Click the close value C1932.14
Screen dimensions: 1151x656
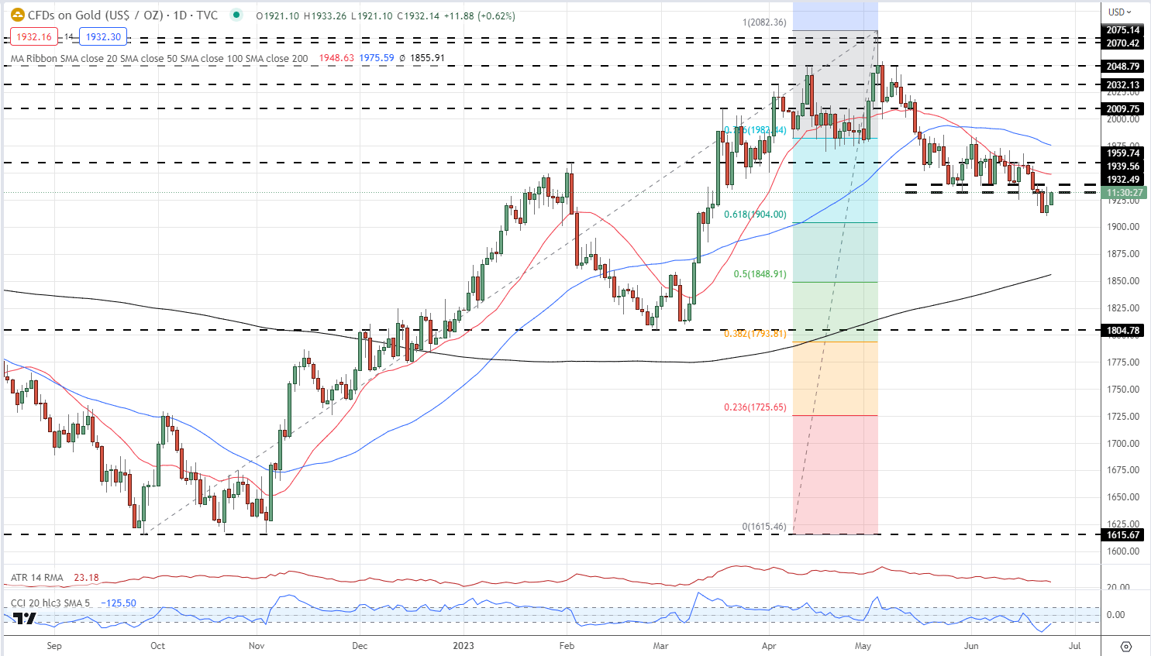click(419, 15)
